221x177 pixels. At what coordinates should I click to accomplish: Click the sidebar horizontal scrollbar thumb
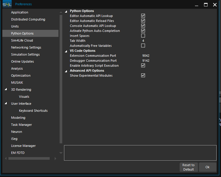pyautogui.click(x=29, y=159)
